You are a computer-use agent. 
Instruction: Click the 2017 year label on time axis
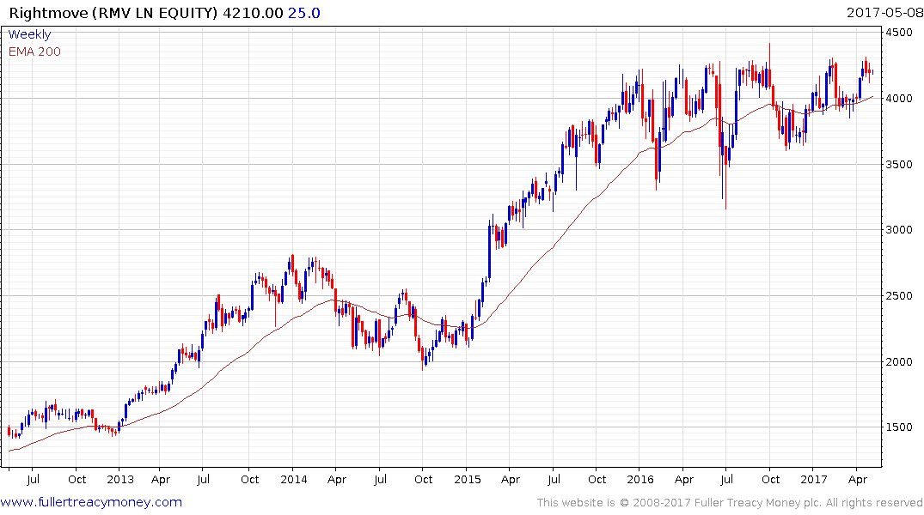[x=814, y=479]
